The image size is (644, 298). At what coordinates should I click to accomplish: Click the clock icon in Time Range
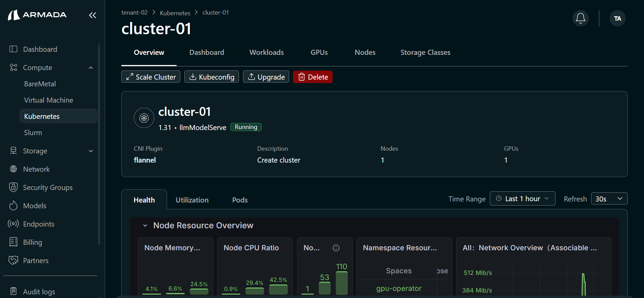499,198
